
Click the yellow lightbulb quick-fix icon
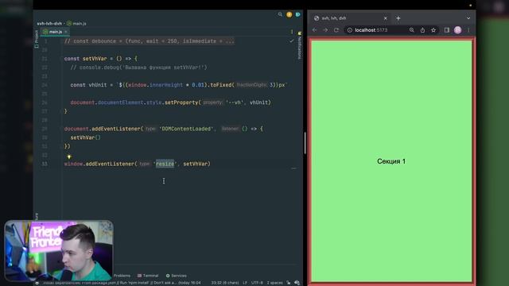[69, 157]
